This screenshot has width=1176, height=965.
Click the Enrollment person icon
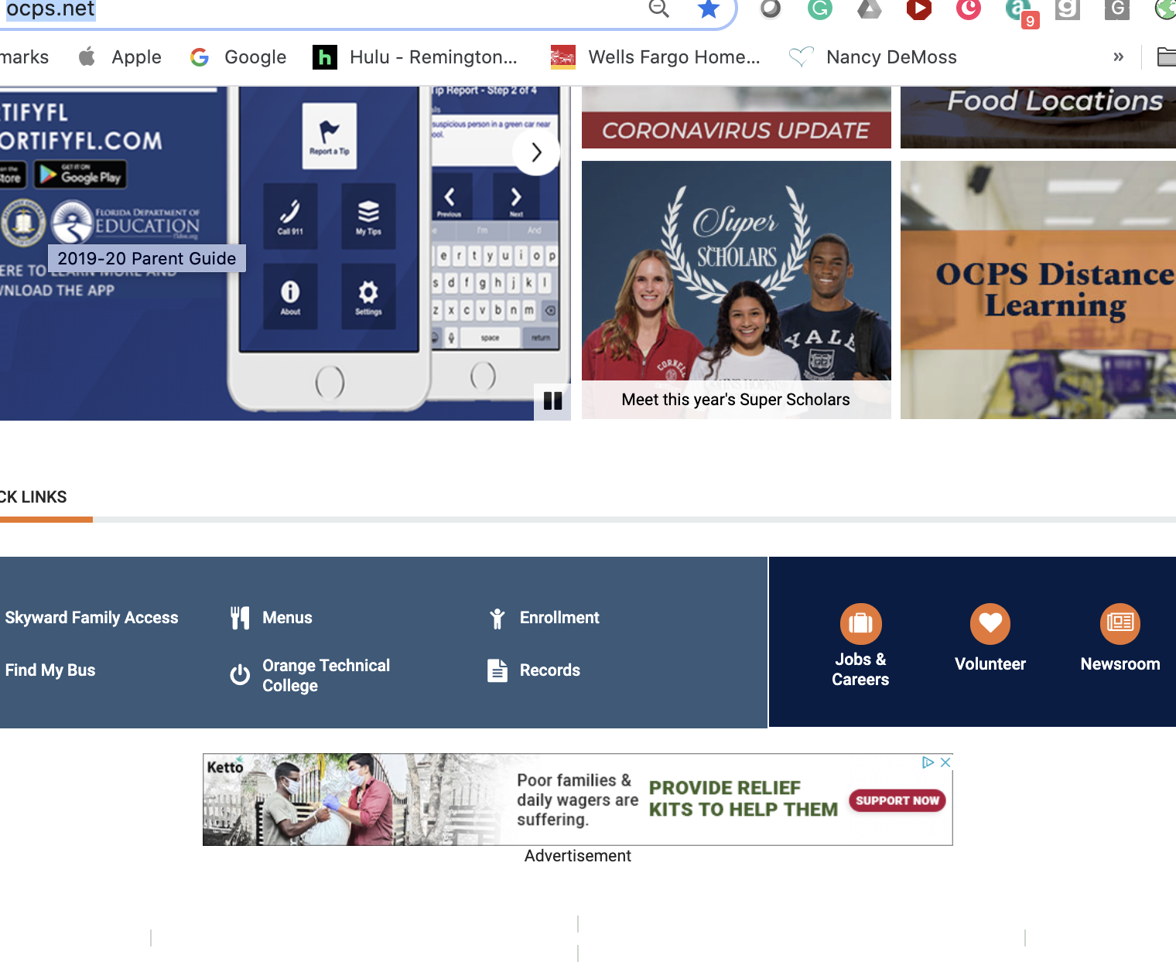coord(497,619)
